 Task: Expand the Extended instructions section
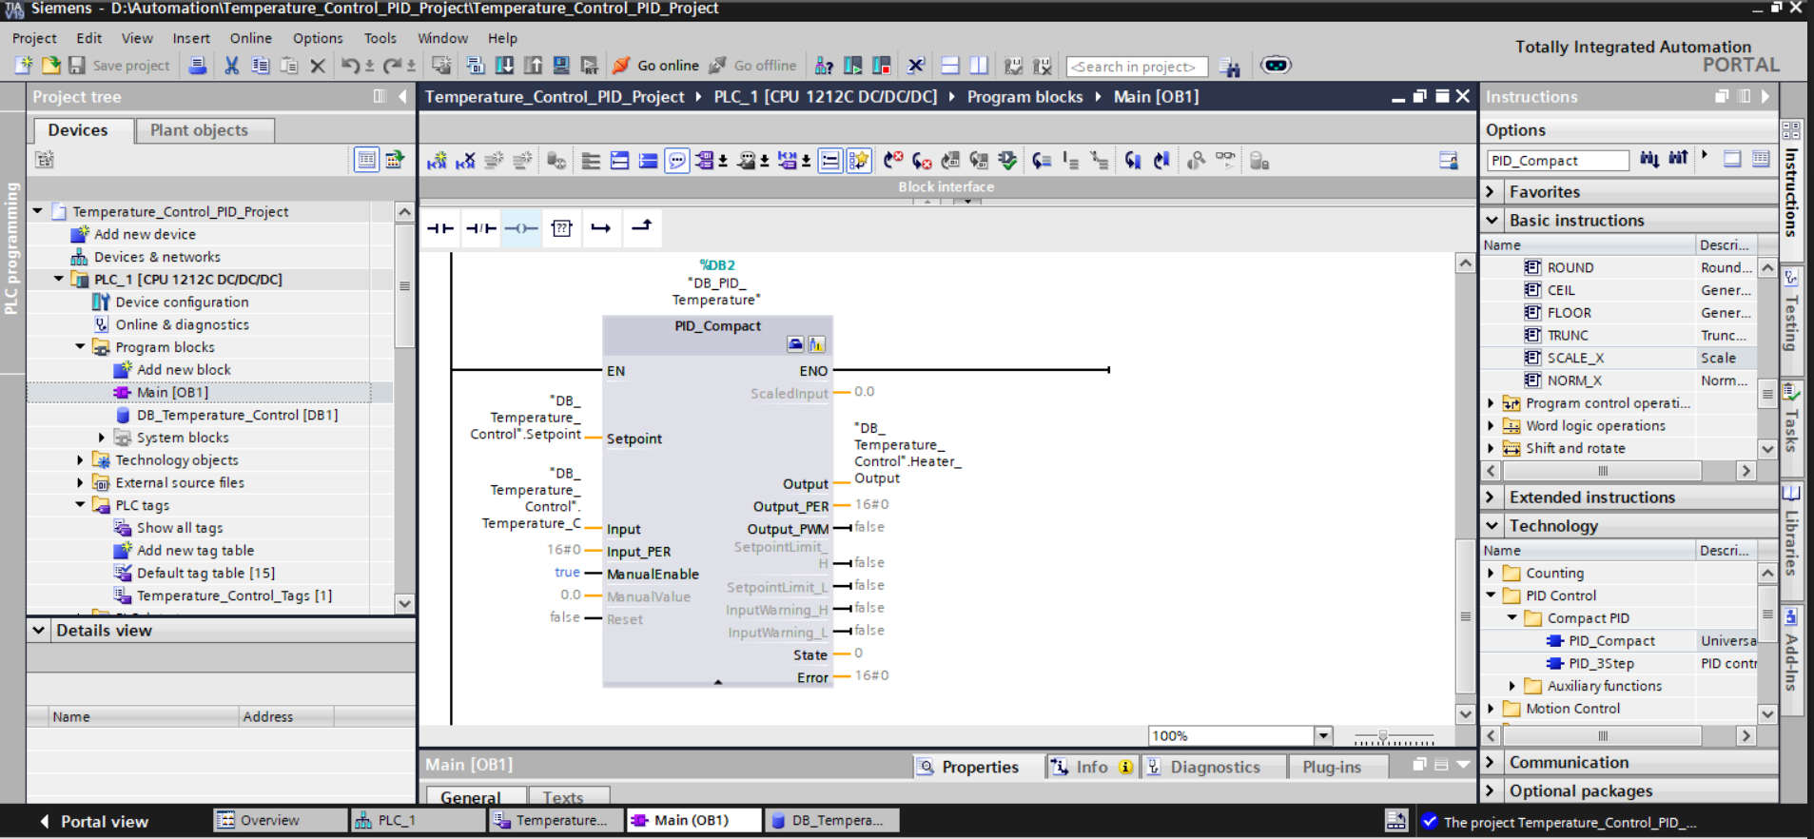[1491, 498]
